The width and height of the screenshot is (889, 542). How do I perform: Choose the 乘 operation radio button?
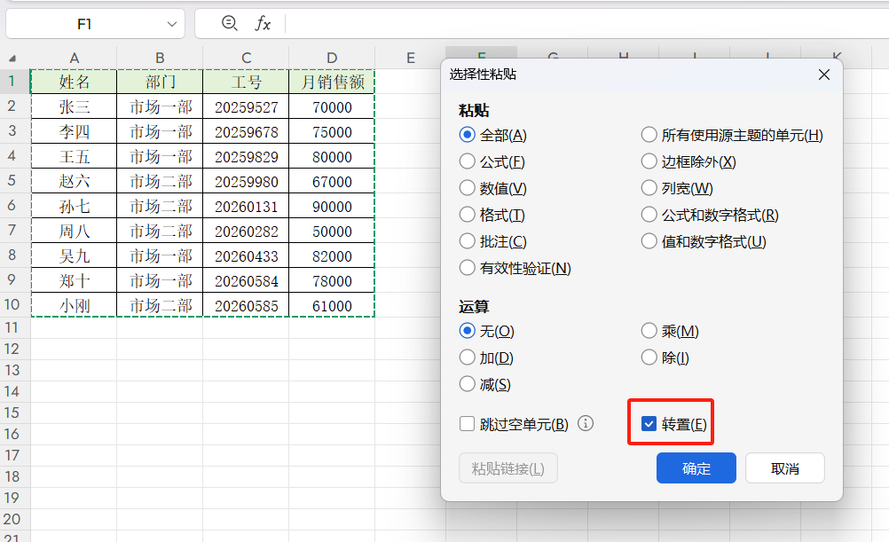tap(648, 330)
